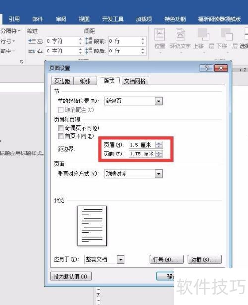Viewport: 248px width, 305px height.
Task: Toggle the 取消尾注 checkbox
Action: (x=61, y=110)
